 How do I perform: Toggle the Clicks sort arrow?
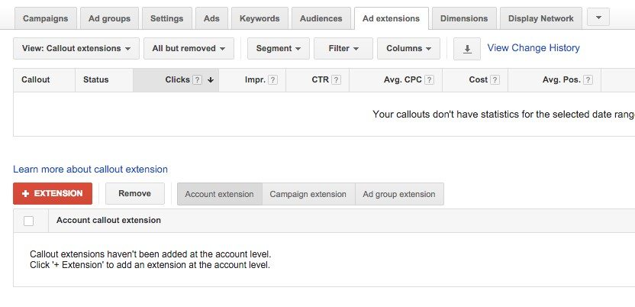point(210,79)
